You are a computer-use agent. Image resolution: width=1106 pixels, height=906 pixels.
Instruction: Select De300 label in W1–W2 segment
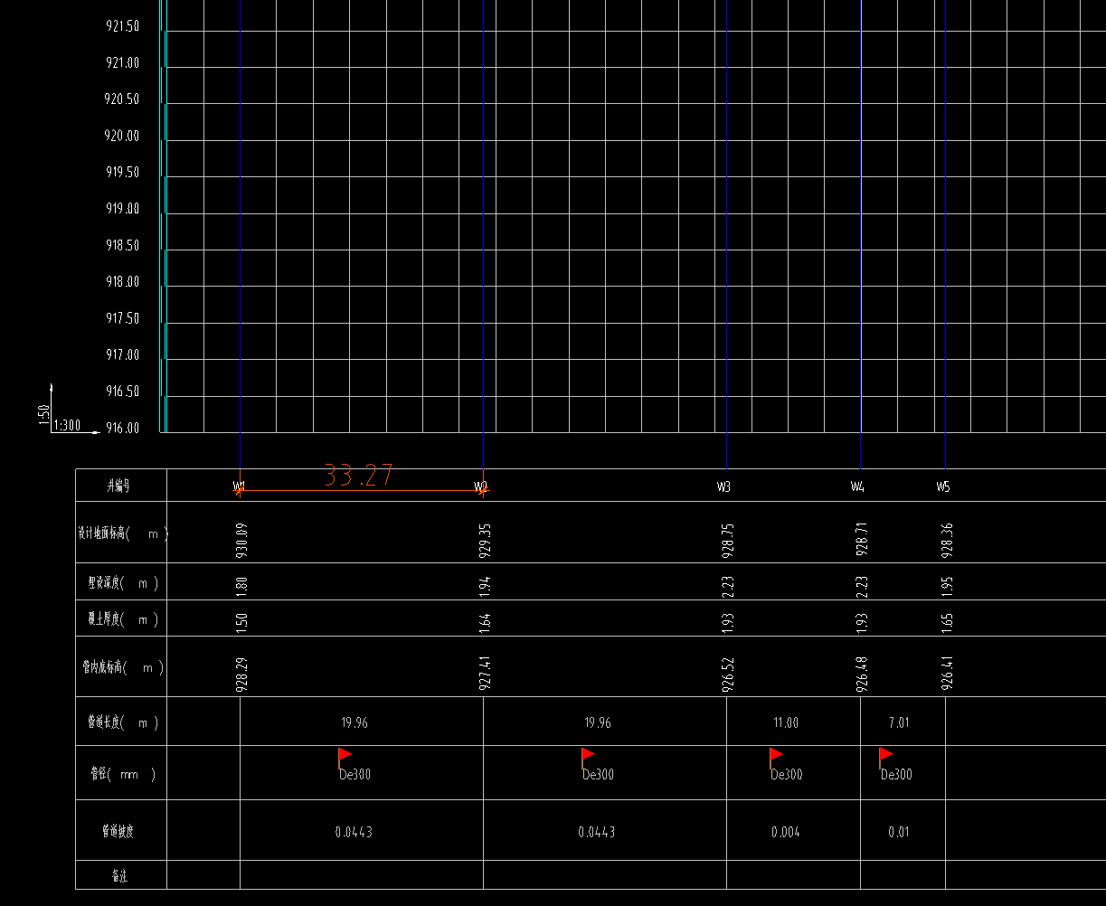[x=354, y=774]
